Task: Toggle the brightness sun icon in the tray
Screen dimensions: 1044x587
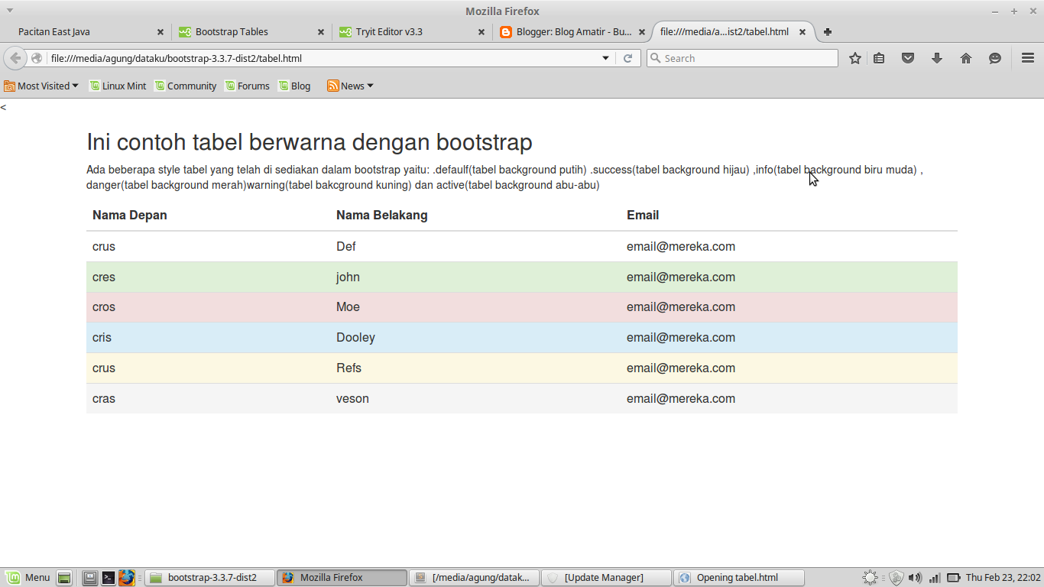Action: pos(869,577)
